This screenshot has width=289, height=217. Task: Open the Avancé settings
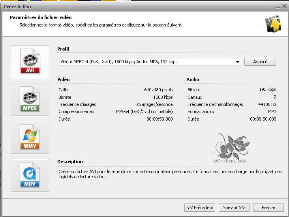tap(260, 62)
